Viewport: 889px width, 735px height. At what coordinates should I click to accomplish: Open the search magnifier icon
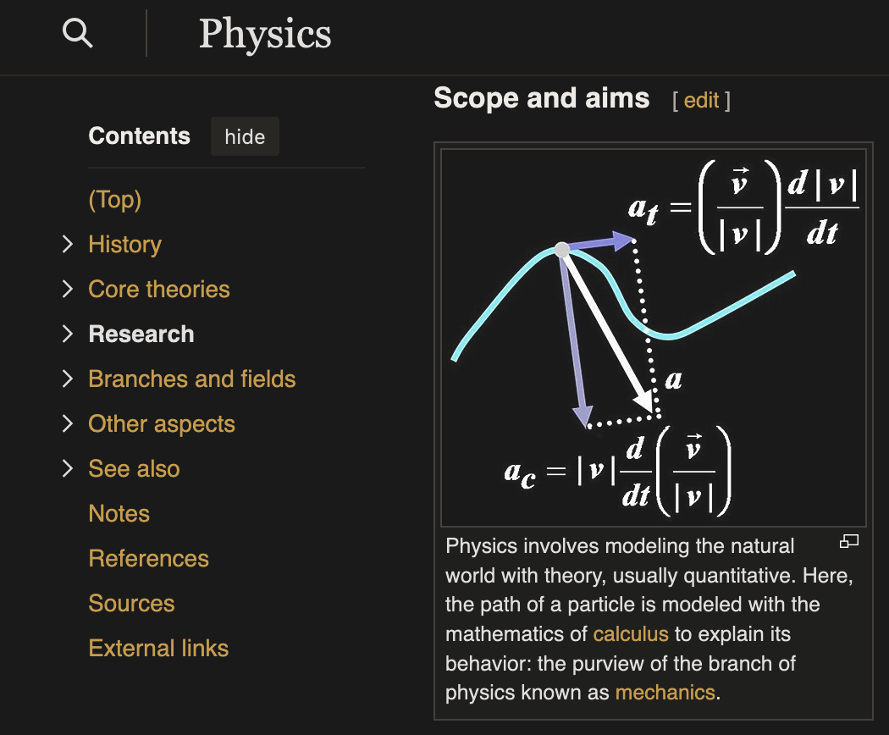[77, 33]
